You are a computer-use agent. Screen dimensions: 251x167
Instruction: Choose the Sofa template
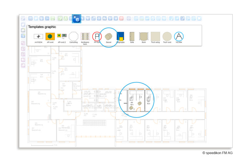[x=132, y=36]
